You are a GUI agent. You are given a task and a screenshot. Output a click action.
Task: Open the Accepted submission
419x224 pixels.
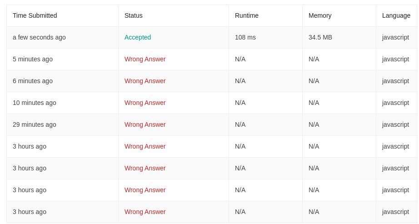pos(138,37)
